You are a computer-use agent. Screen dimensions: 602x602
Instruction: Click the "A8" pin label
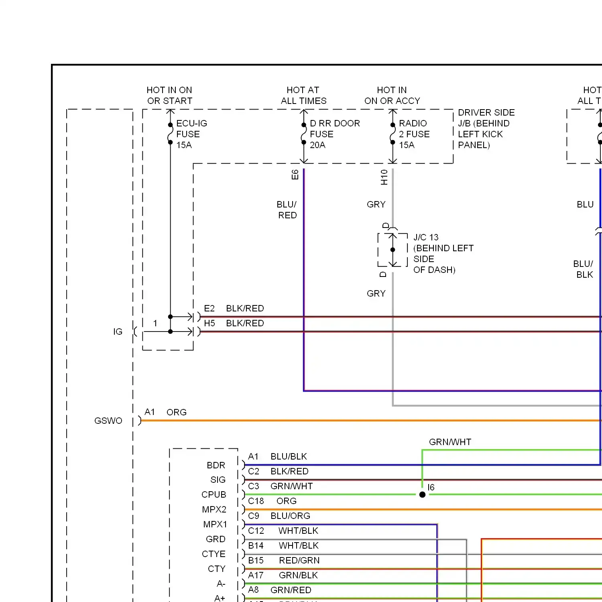coord(253,590)
